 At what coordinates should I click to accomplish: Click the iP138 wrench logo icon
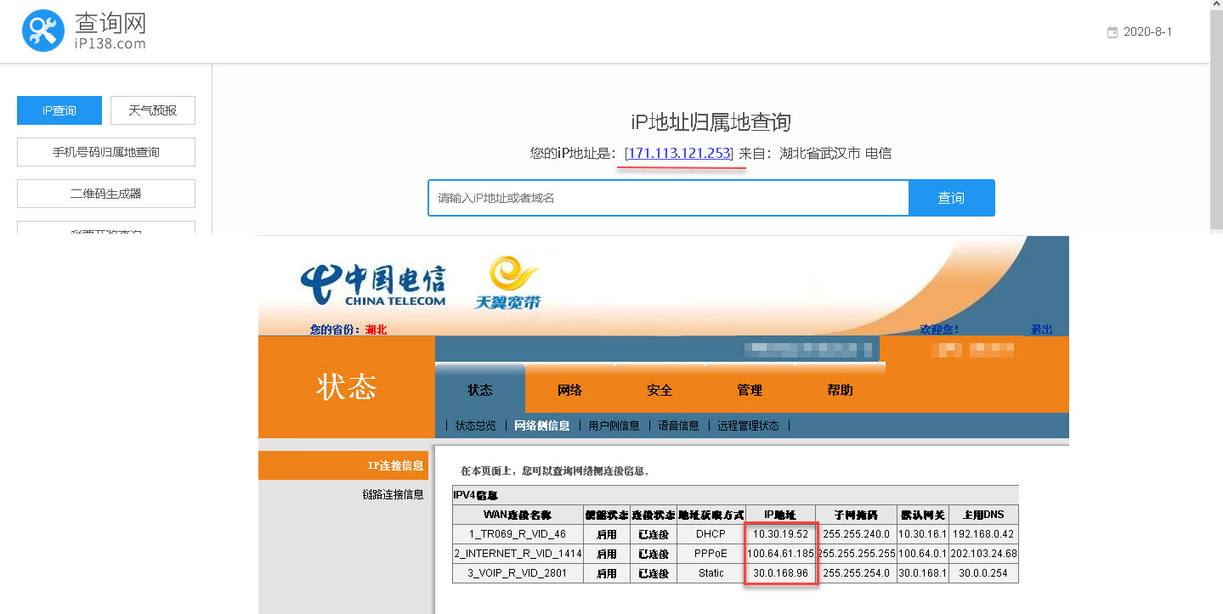click(x=43, y=31)
